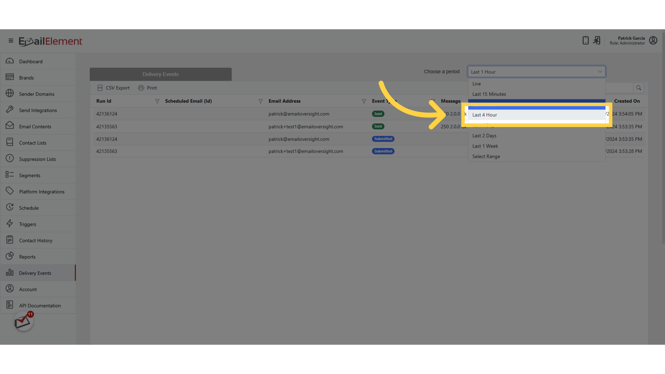This screenshot has width=665, height=374.
Task: Open the hamburger menu icon
Action: [11, 41]
